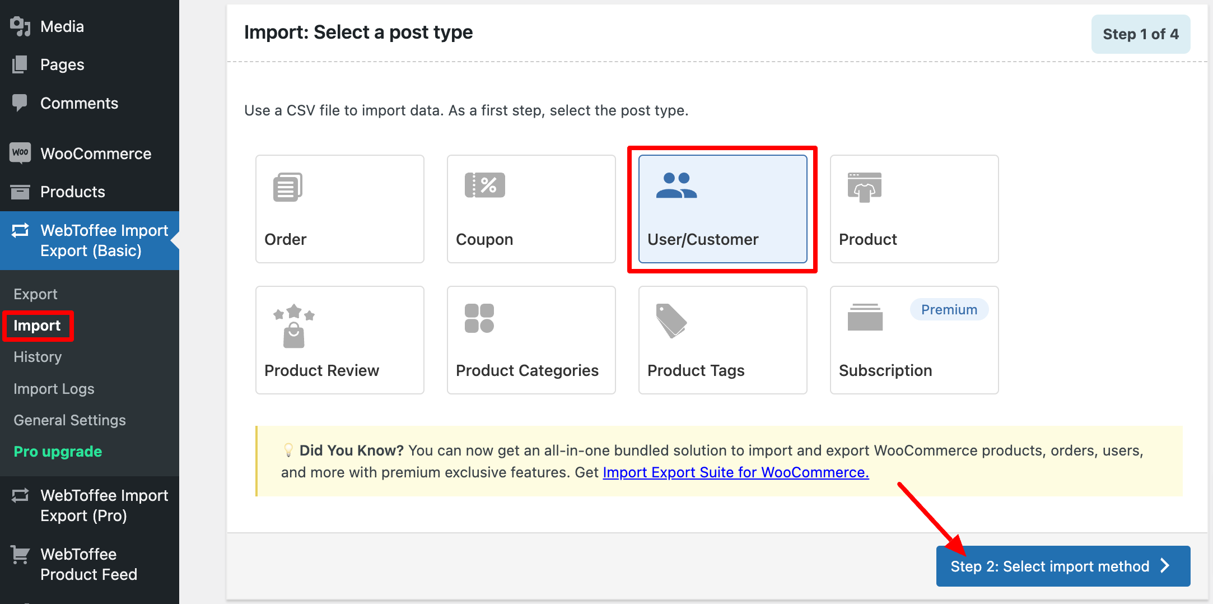Click the Media sidebar icon

click(20, 26)
